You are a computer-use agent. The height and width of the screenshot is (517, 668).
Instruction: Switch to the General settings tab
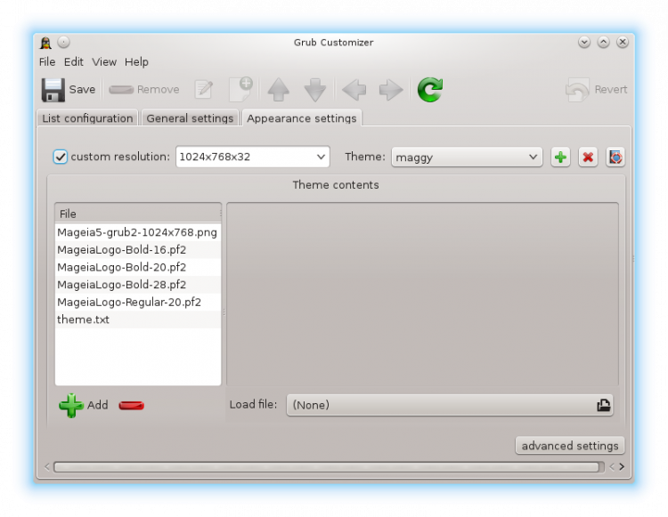pos(190,118)
